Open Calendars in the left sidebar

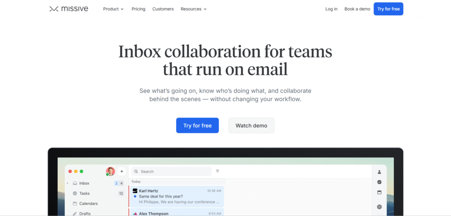click(x=88, y=204)
